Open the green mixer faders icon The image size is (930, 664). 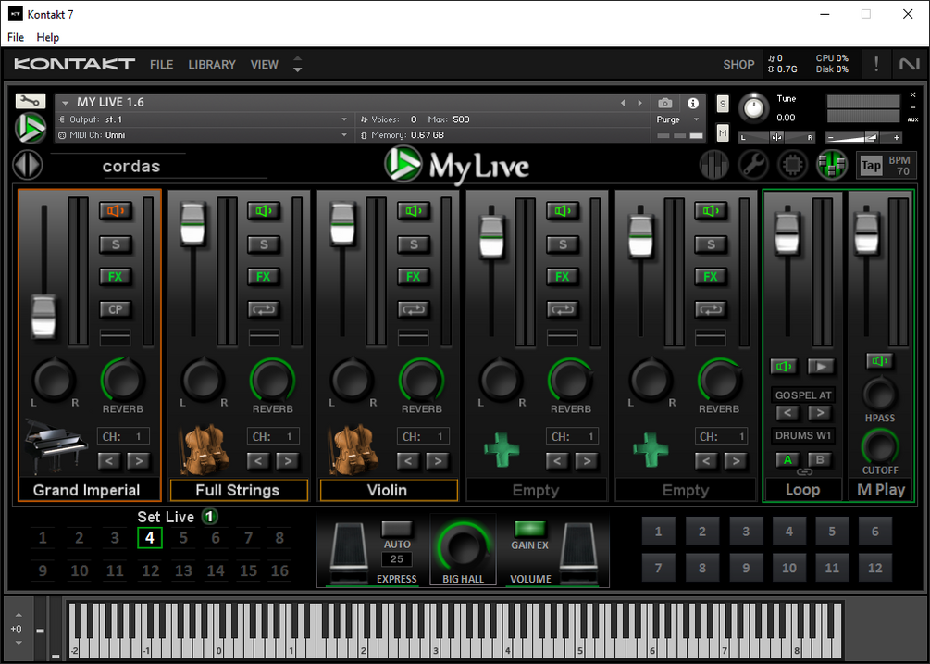(x=832, y=164)
